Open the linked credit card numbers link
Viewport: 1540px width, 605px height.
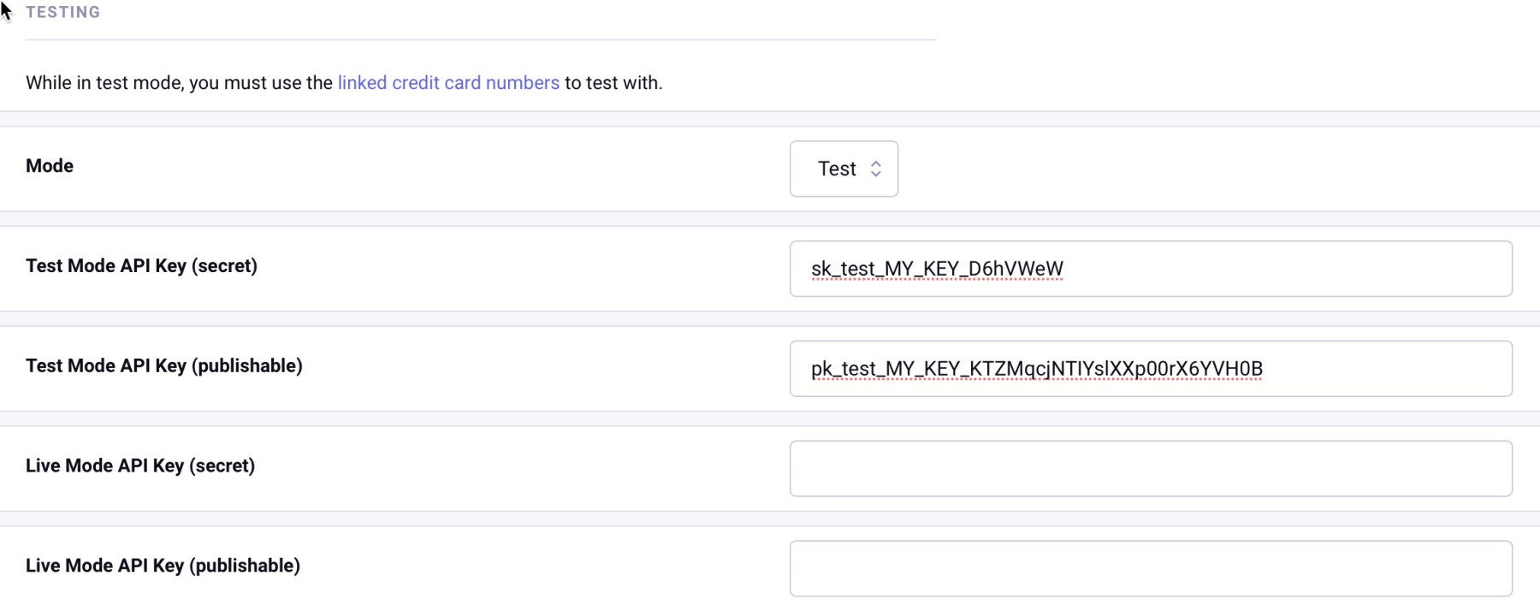[x=447, y=82]
